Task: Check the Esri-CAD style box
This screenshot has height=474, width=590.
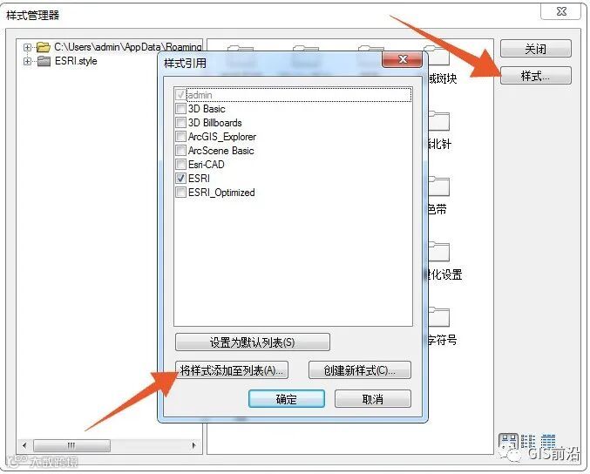Action: tap(181, 165)
